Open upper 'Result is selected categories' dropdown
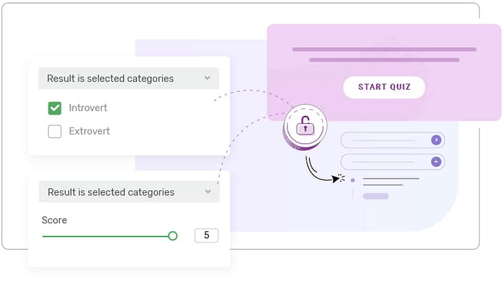 tap(128, 79)
